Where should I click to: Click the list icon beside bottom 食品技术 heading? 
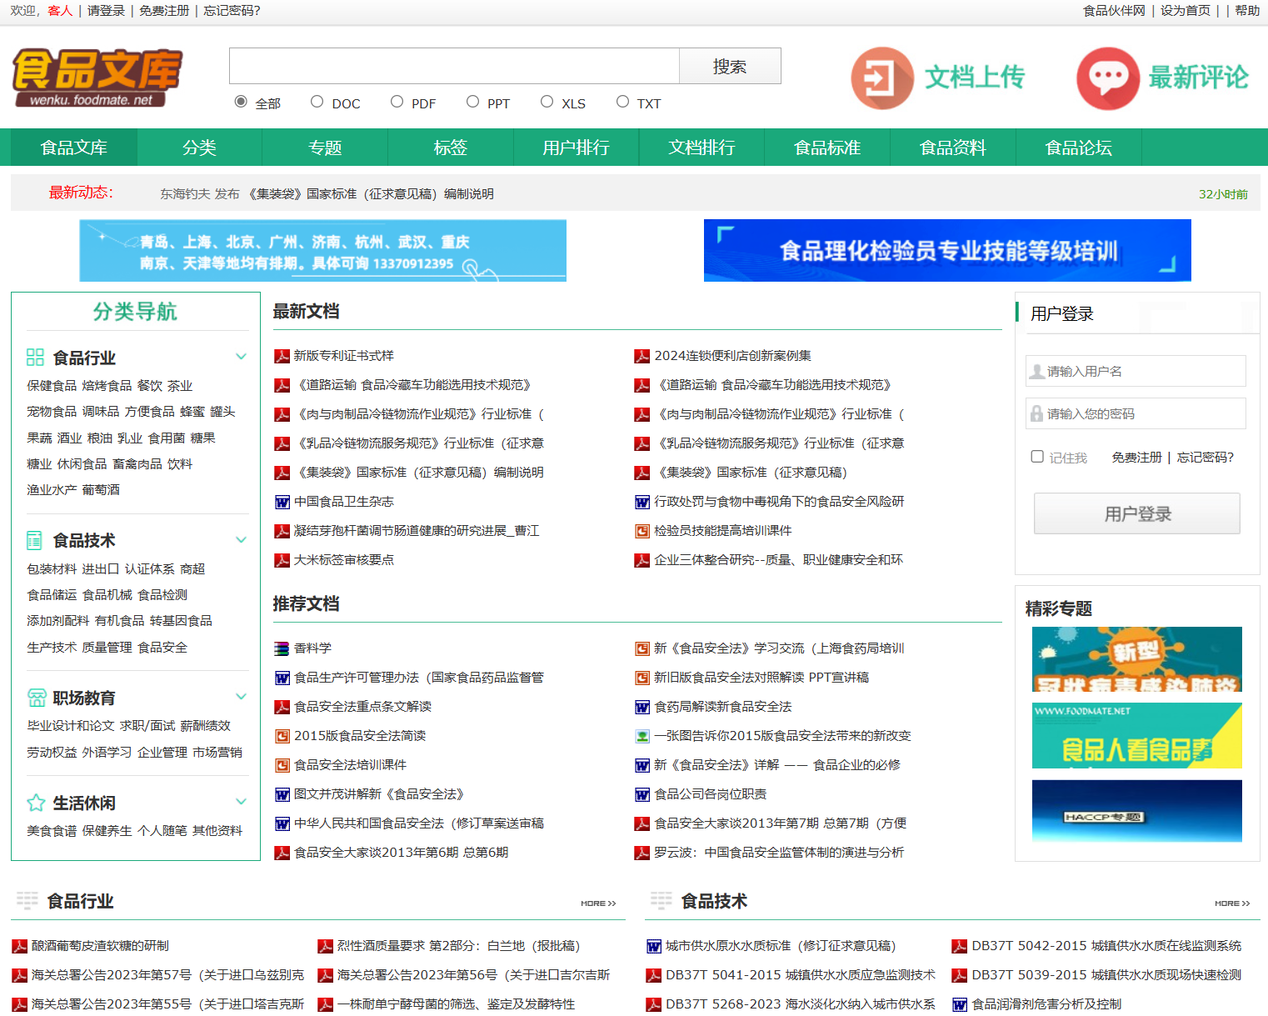click(661, 900)
